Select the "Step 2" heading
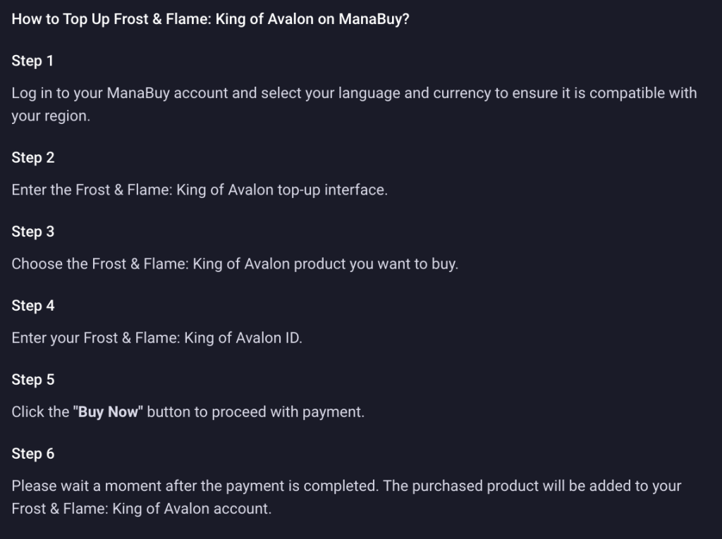Image resolution: width=722 pixels, height=539 pixels. (x=33, y=157)
